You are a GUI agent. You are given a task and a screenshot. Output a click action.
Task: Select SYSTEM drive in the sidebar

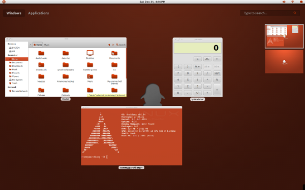click(16, 48)
